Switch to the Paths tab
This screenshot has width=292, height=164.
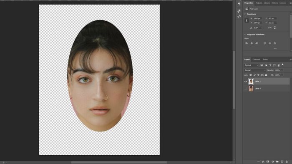coord(265,60)
